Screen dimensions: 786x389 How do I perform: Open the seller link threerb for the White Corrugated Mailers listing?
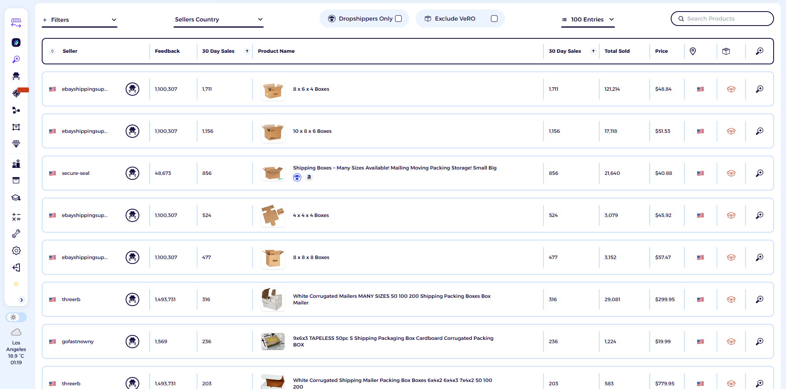click(x=71, y=299)
